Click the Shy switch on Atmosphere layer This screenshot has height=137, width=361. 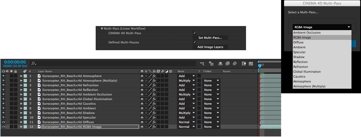pos(142,76)
